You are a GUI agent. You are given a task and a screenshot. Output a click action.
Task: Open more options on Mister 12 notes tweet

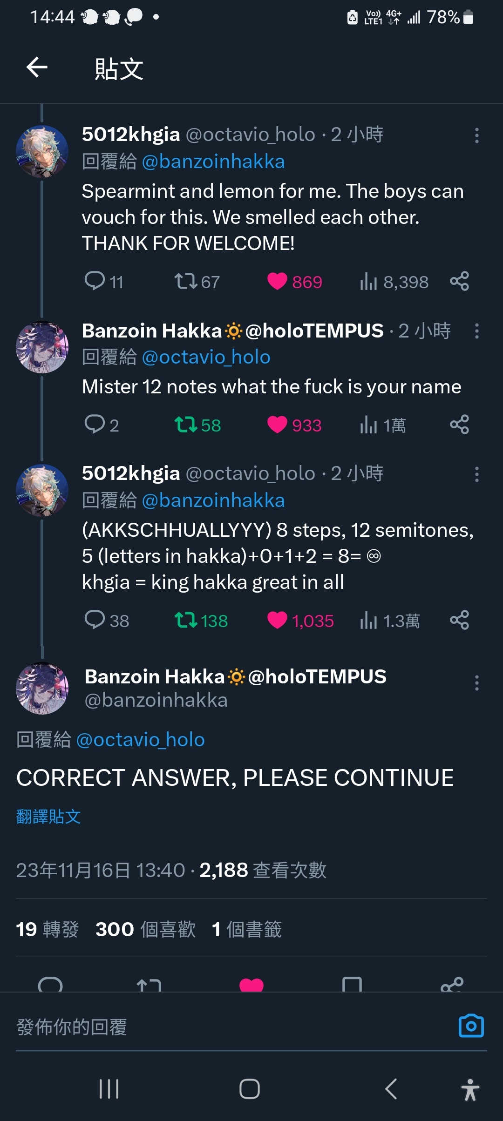pos(476,331)
